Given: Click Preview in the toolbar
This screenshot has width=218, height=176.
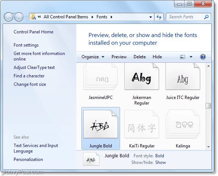Looking at the screenshot, I should click(119, 57).
